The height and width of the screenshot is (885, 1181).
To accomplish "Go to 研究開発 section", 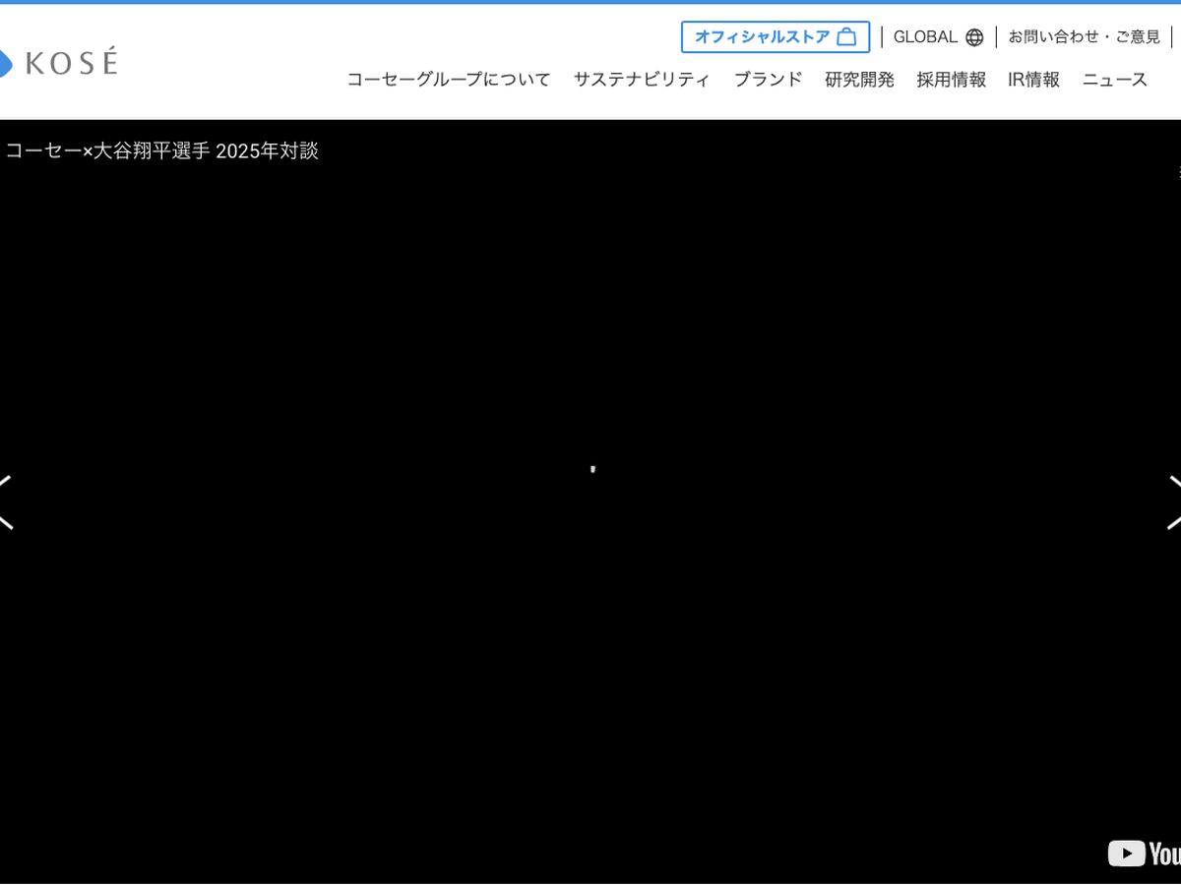I will (859, 80).
